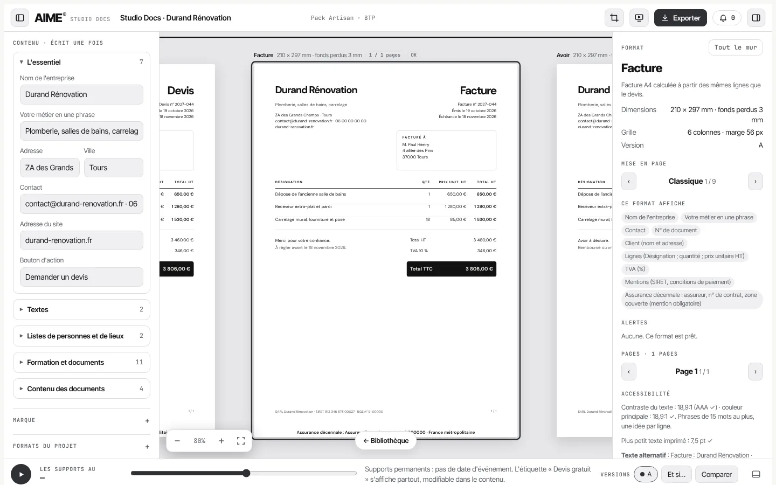This screenshot has width=776, height=485.
Task: Expand Formation et documents section
Action: pyautogui.click(x=81, y=362)
